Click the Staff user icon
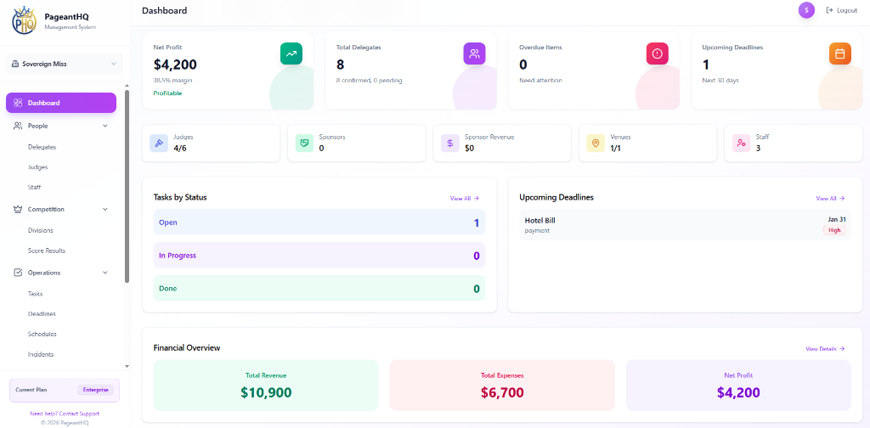870x428 pixels. 741,143
